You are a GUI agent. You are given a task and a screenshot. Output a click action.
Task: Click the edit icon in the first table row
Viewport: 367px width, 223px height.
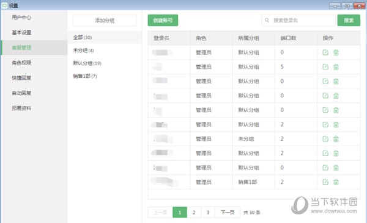click(325, 52)
